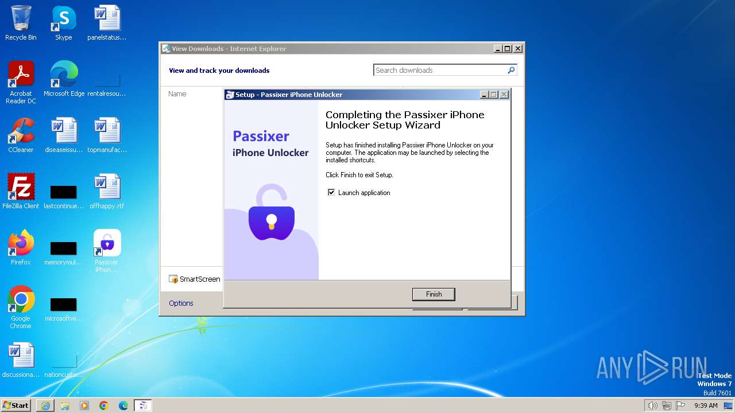Select FileZilla Client desktop shortcut
Screen dimensions: 735x413
[x=21, y=192]
